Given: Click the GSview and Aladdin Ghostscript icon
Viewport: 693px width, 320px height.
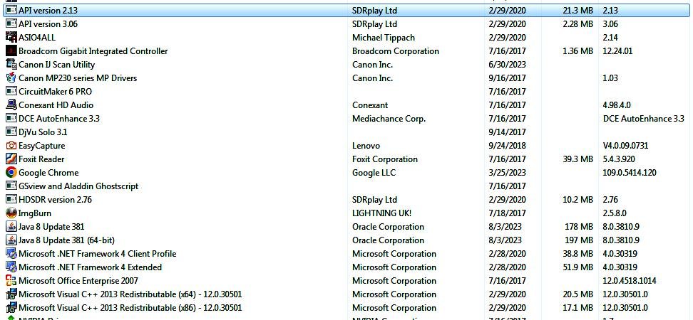Looking at the screenshot, I should 11,186.
